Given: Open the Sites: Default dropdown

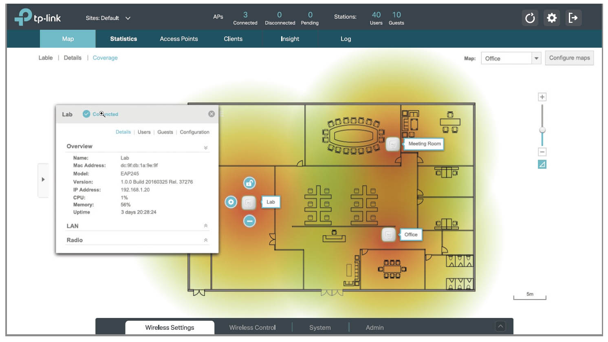Looking at the screenshot, I should (x=108, y=18).
